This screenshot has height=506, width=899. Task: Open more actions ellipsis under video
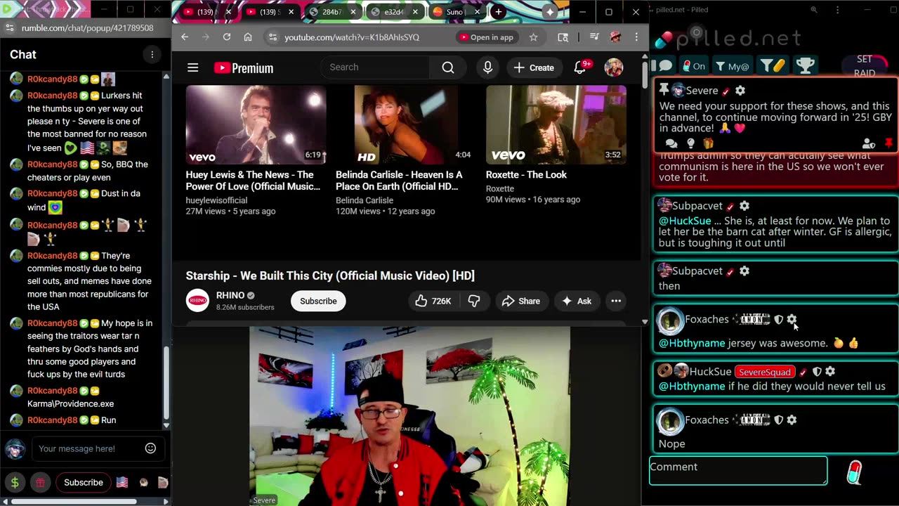(616, 301)
